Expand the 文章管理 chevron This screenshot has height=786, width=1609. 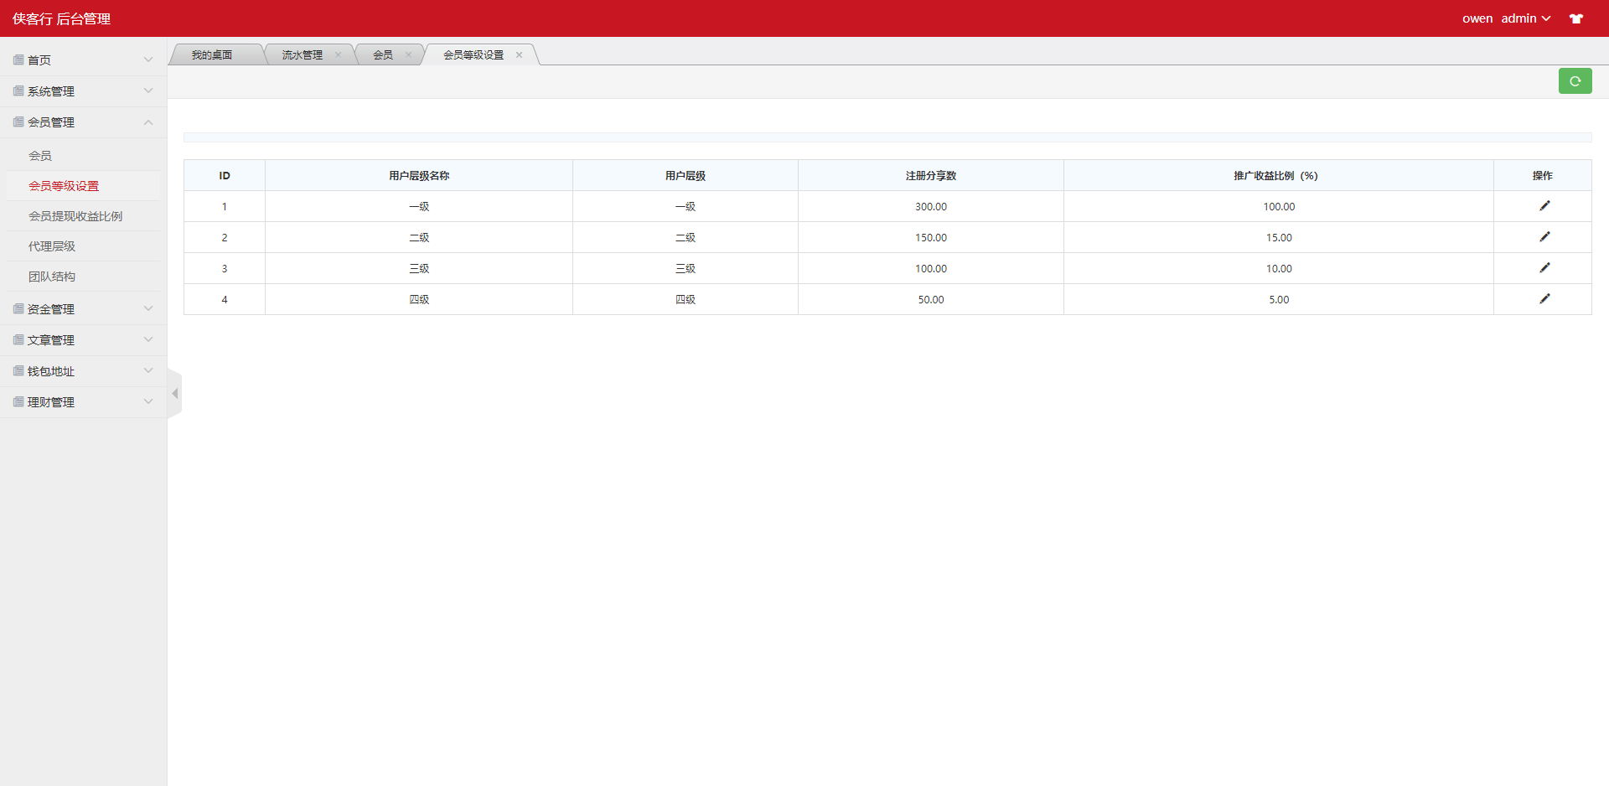click(x=148, y=339)
